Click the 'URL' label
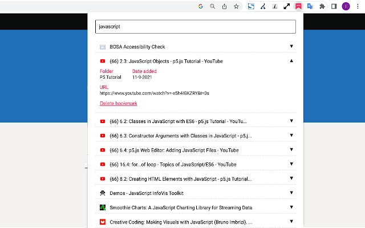The height and width of the screenshot is (228, 365). click(x=104, y=87)
